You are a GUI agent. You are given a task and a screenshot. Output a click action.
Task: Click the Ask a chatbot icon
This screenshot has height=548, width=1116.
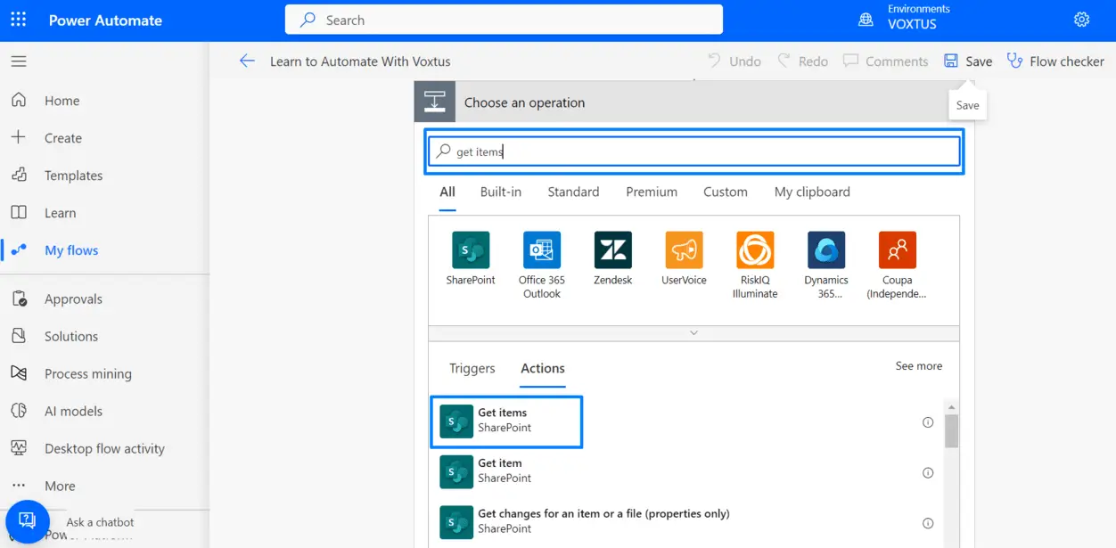27,520
